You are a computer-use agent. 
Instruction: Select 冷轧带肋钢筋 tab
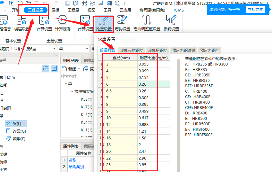pyautogui.click(x=132, y=50)
